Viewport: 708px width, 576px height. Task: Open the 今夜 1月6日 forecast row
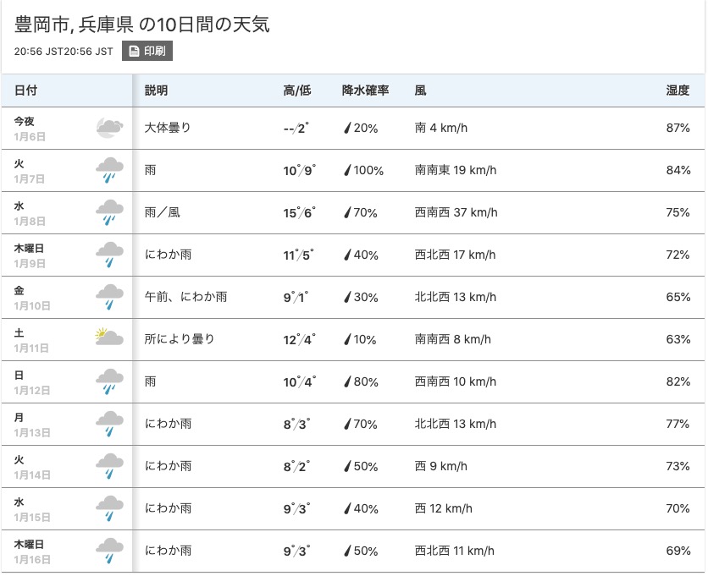(x=353, y=128)
